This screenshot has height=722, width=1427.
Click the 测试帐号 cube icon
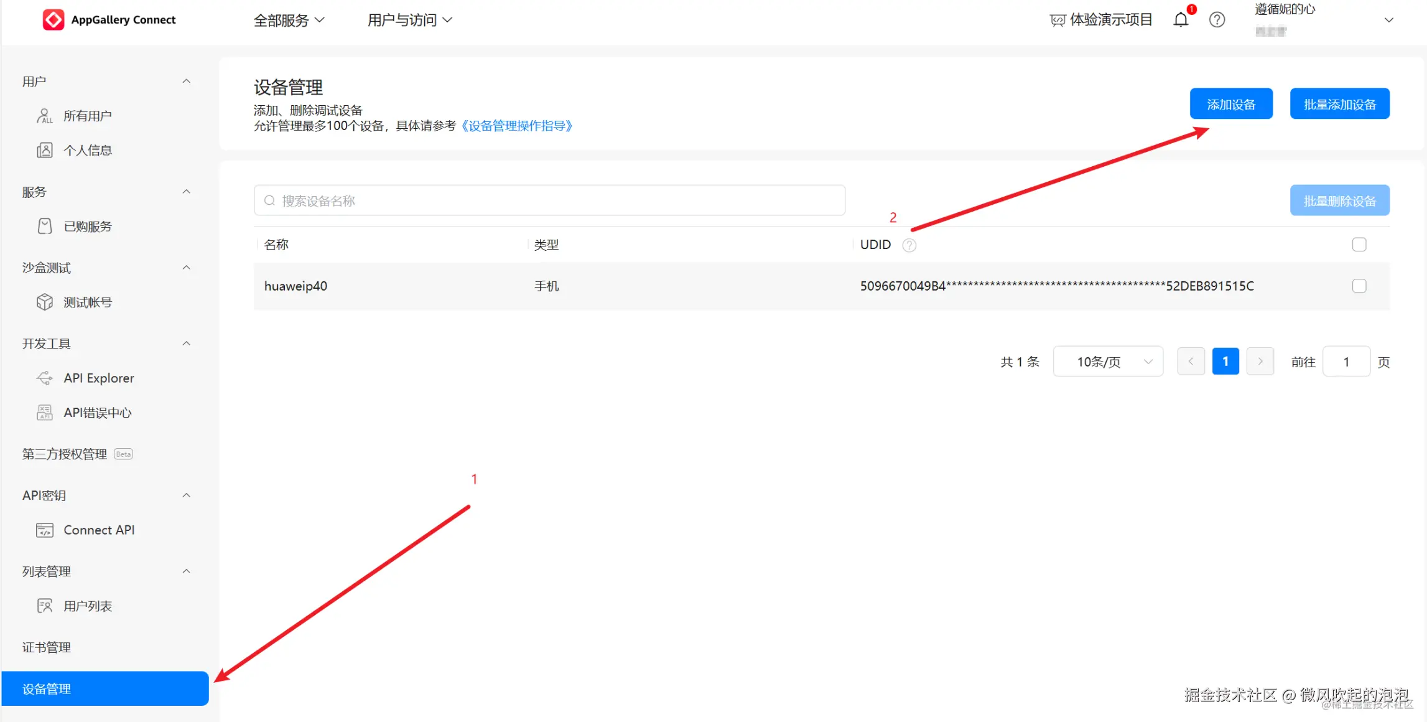click(x=45, y=302)
